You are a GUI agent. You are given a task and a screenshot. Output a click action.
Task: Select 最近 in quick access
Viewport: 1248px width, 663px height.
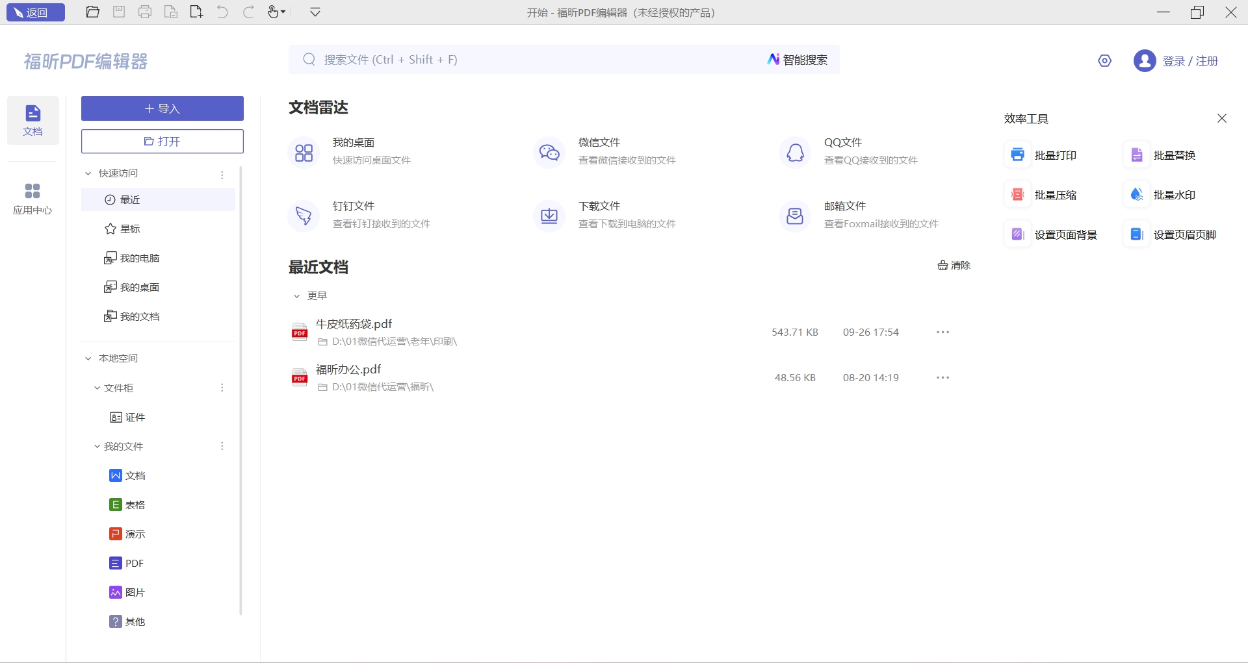coord(158,199)
